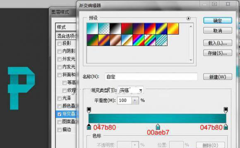Select the transparent stripes gradient preset
240x148 pixels.
161,40
